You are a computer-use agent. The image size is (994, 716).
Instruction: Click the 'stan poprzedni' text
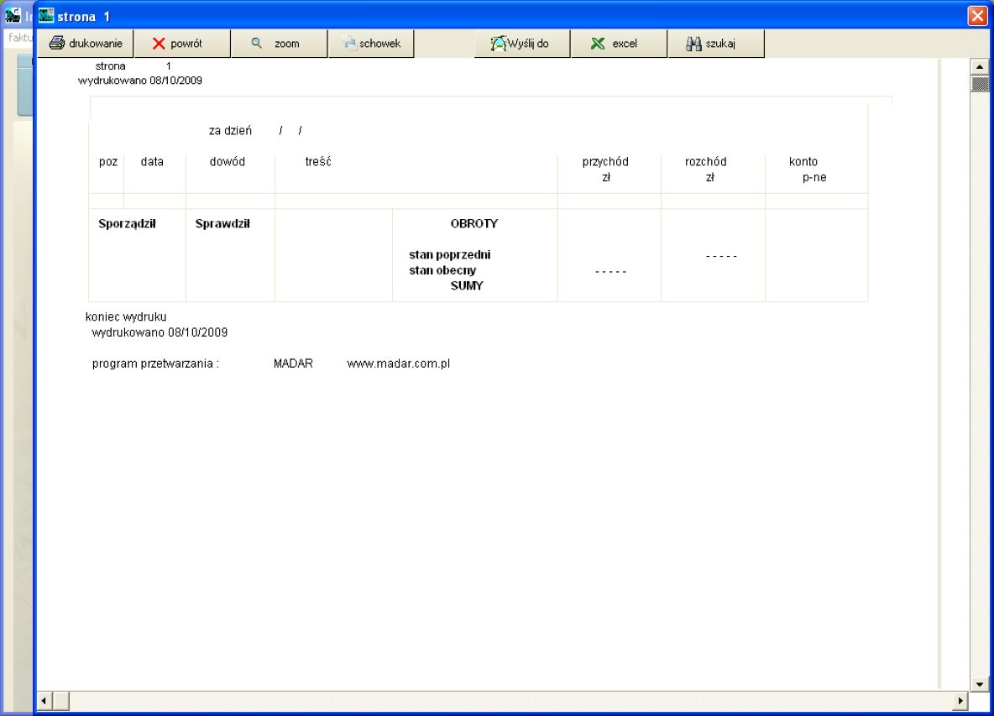(x=449, y=254)
